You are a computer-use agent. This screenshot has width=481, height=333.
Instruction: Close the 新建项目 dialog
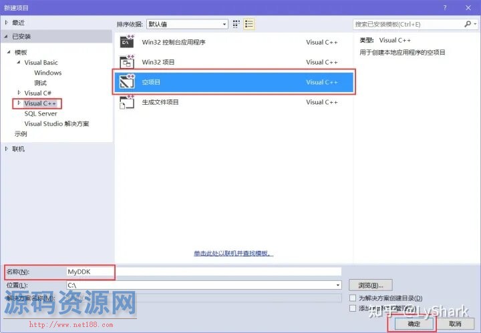coord(468,8)
